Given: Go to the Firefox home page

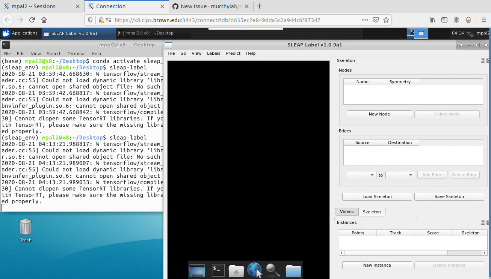Looking at the screenshot, I should 44,20.
